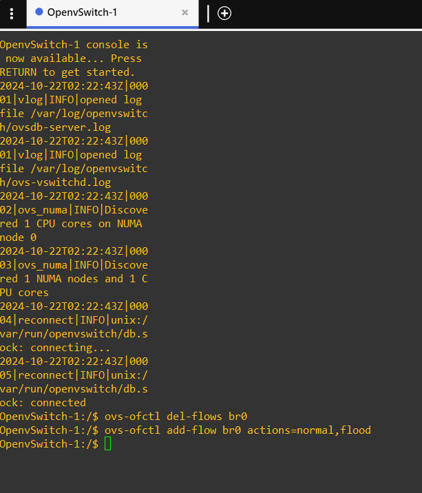
Task: Click the green terminal cursor at the prompt
Action: pyautogui.click(x=107, y=444)
